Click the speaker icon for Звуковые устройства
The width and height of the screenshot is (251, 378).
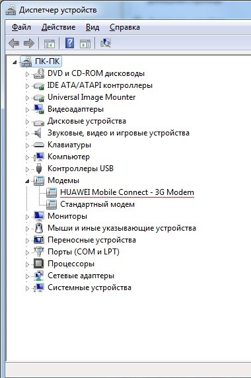coord(38,133)
